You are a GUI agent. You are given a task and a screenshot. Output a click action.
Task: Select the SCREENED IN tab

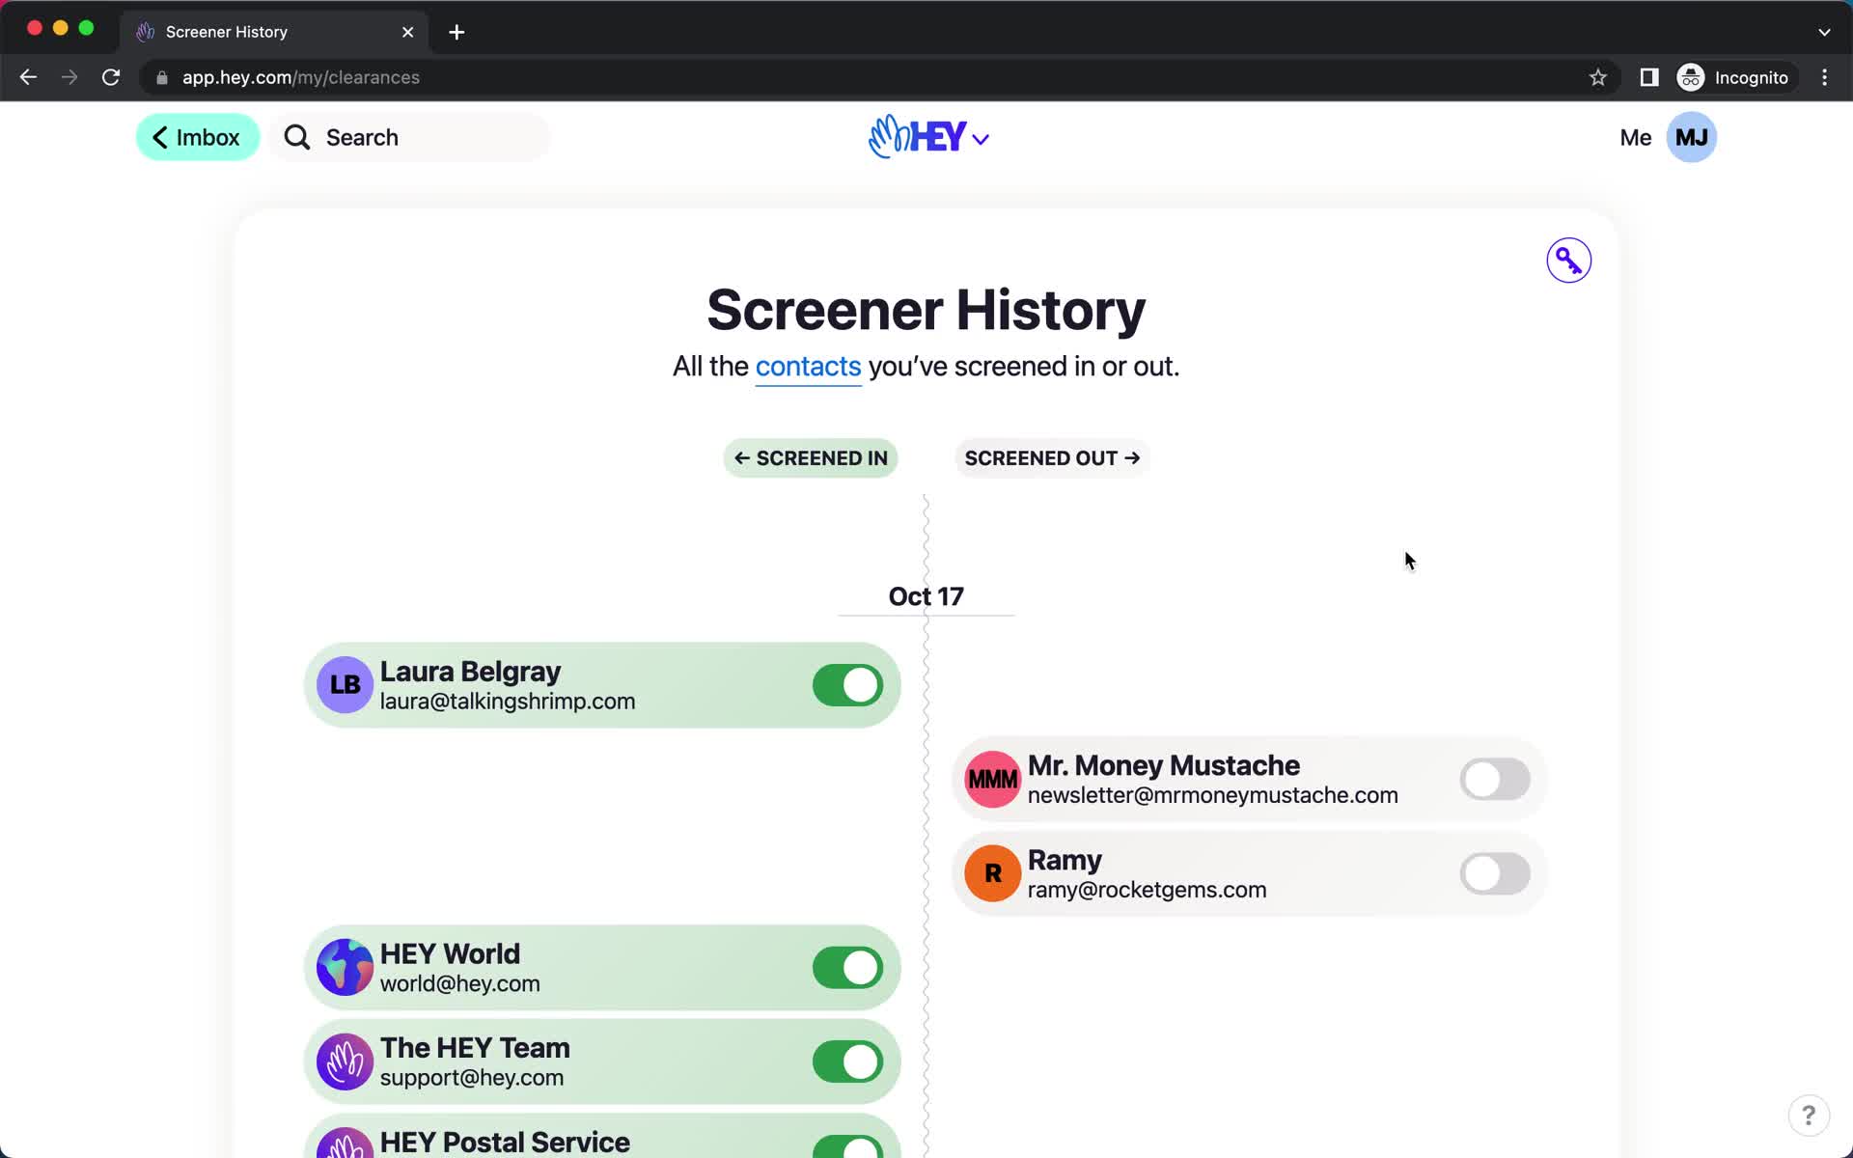[810, 457]
